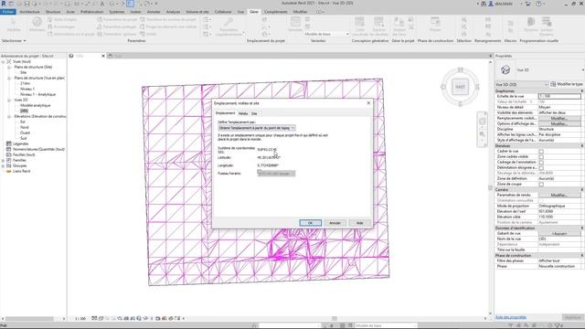Screen dimensions: 585x329
Task: Cancel the dialog with Annuler
Action: click(x=335, y=223)
